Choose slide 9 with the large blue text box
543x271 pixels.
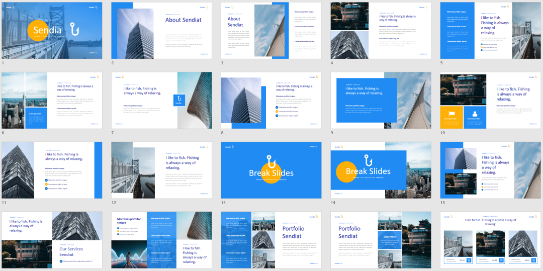pos(381,101)
